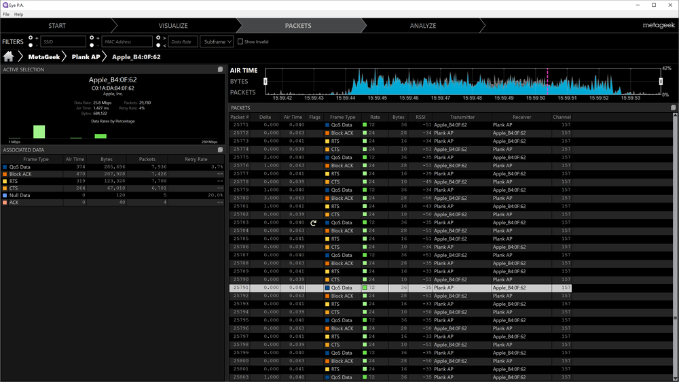Switch to the START tab
This screenshot has height=382, width=679.
click(x=57, y=26)
